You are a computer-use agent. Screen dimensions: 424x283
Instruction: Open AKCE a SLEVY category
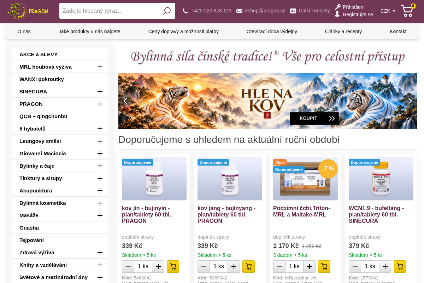coord(60,54)
